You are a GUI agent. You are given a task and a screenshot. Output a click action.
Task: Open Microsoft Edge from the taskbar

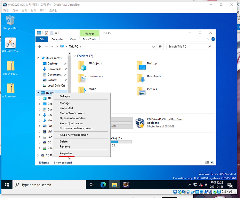click(103, 185)
